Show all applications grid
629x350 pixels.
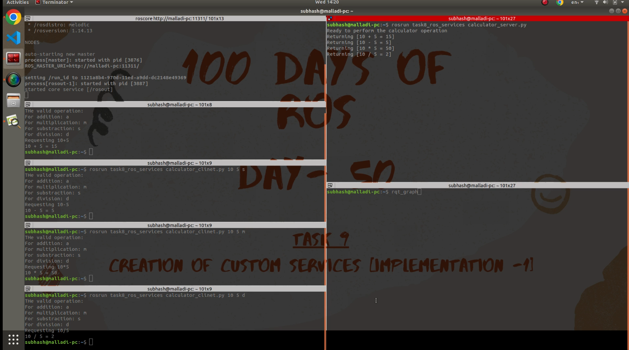(x=14, y=340)
